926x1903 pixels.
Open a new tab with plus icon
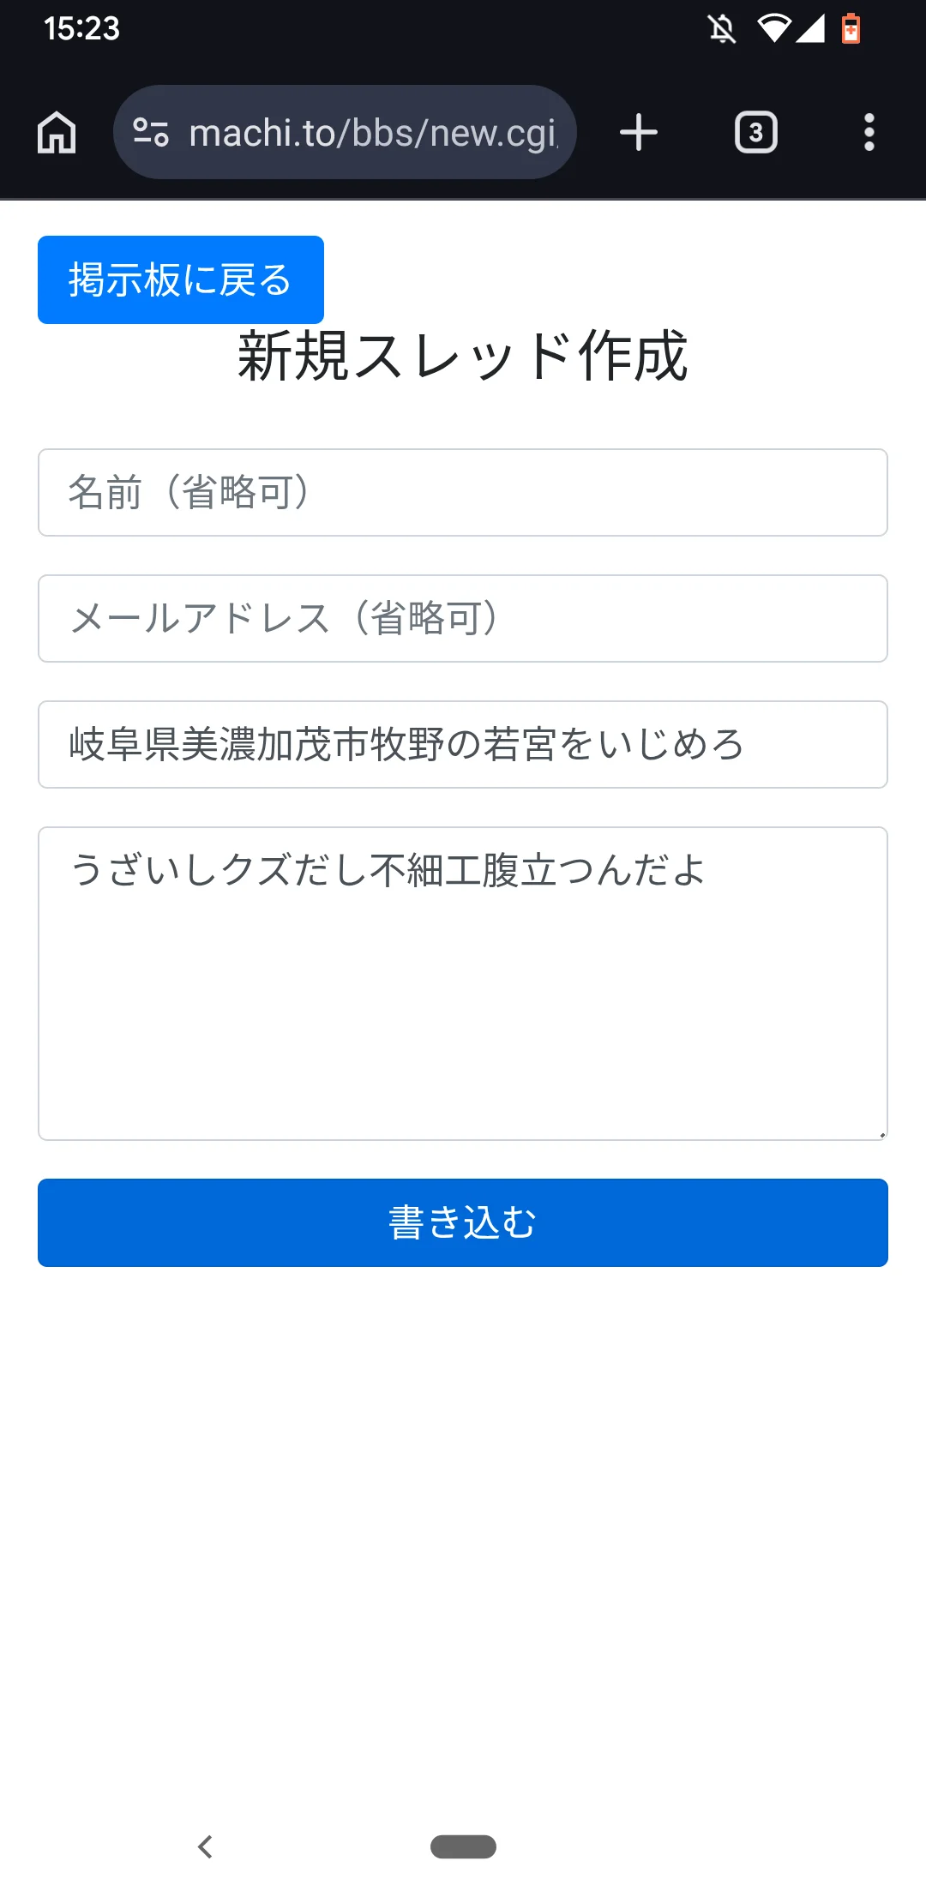tap(639, 133)
